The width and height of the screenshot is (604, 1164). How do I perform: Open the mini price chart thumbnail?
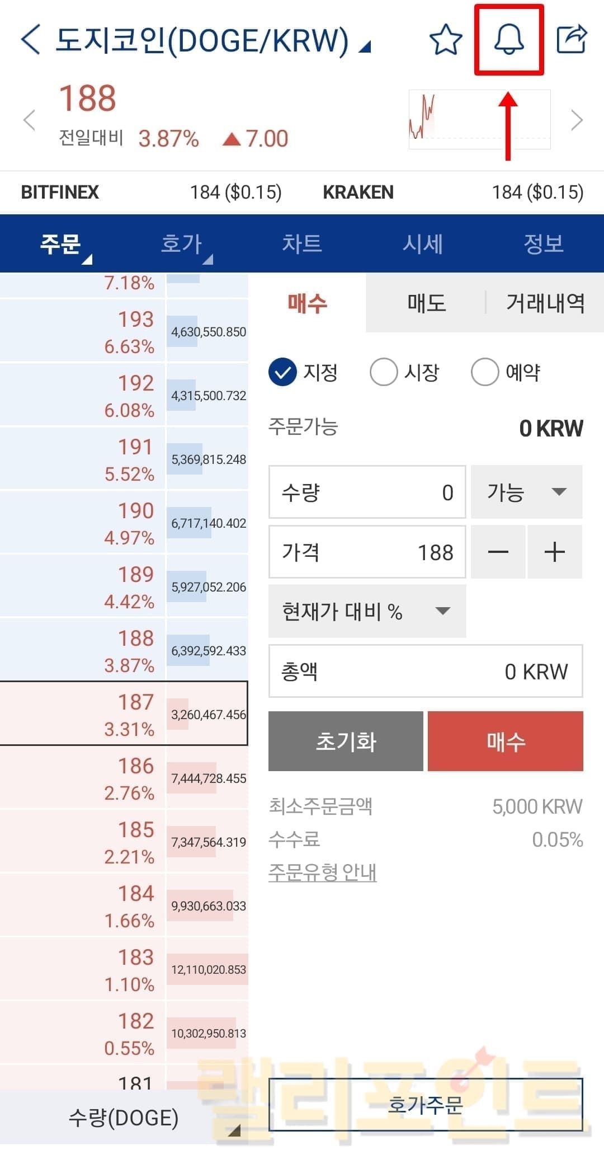(x=479, y=119)
